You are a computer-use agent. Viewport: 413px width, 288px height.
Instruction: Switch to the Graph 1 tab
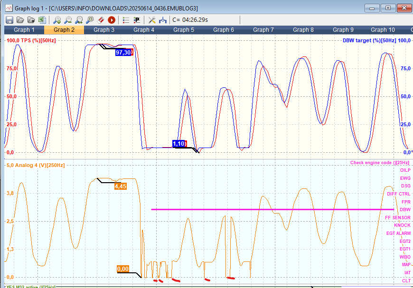24,30
